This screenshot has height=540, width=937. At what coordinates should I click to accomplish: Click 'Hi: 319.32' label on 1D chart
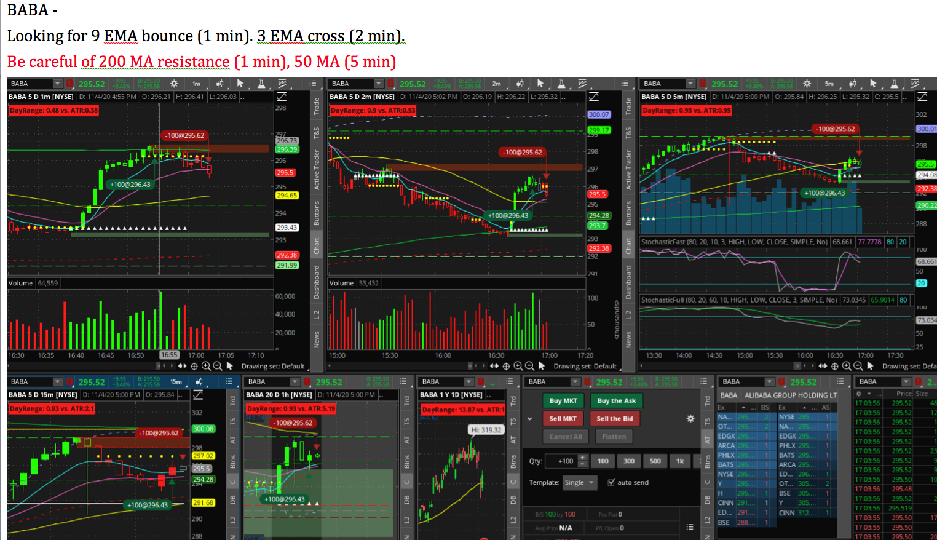click(x=486, y=430)
